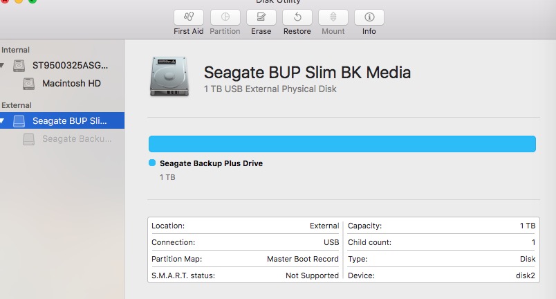Click the Macintosh HD volume icon
This screenshot has height=299, width=556.
coord(28,84)
